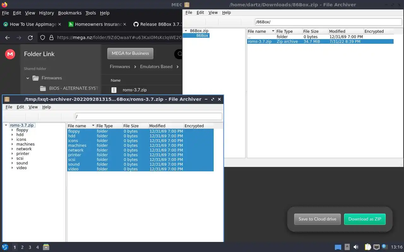
Task: Open View menu in 86Box.zip archiver
Action: point(213,13)
